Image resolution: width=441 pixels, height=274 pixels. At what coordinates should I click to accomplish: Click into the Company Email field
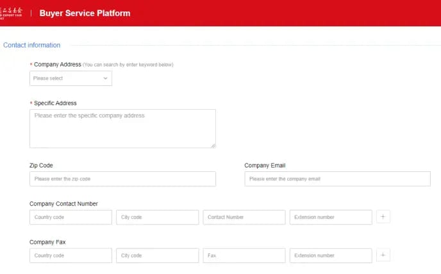tap(337, 179)
